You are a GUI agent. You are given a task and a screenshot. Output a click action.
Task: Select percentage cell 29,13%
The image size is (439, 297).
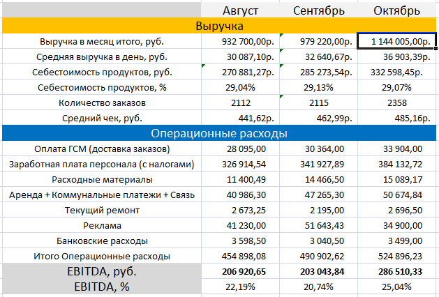319,87
